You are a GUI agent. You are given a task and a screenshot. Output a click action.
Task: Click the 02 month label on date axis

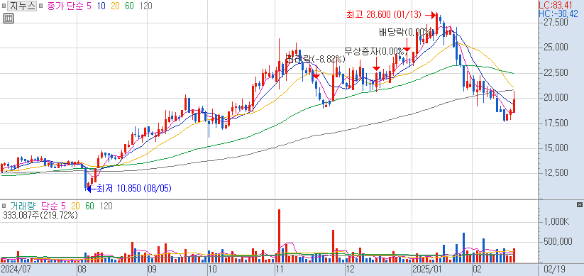(x=477, y=270)
